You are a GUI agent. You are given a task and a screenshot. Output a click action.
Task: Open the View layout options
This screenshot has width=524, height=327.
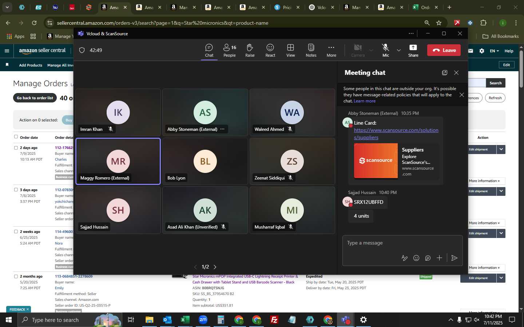(x=290, y=51)
